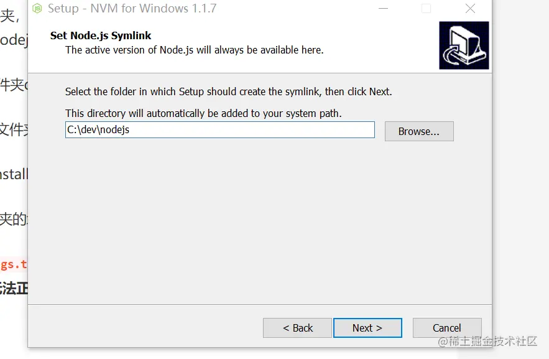Click the 稀土掘金技术社区 watermark
This screenshot has height=359, width=549.
tap(487, 341)
